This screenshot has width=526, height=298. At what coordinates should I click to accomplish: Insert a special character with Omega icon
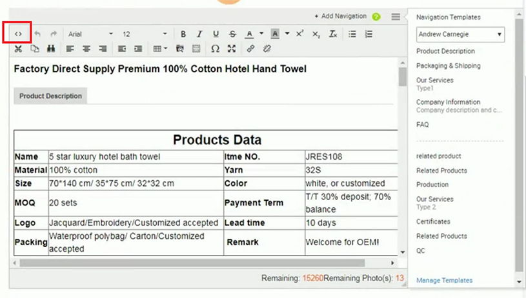(215, 49)
